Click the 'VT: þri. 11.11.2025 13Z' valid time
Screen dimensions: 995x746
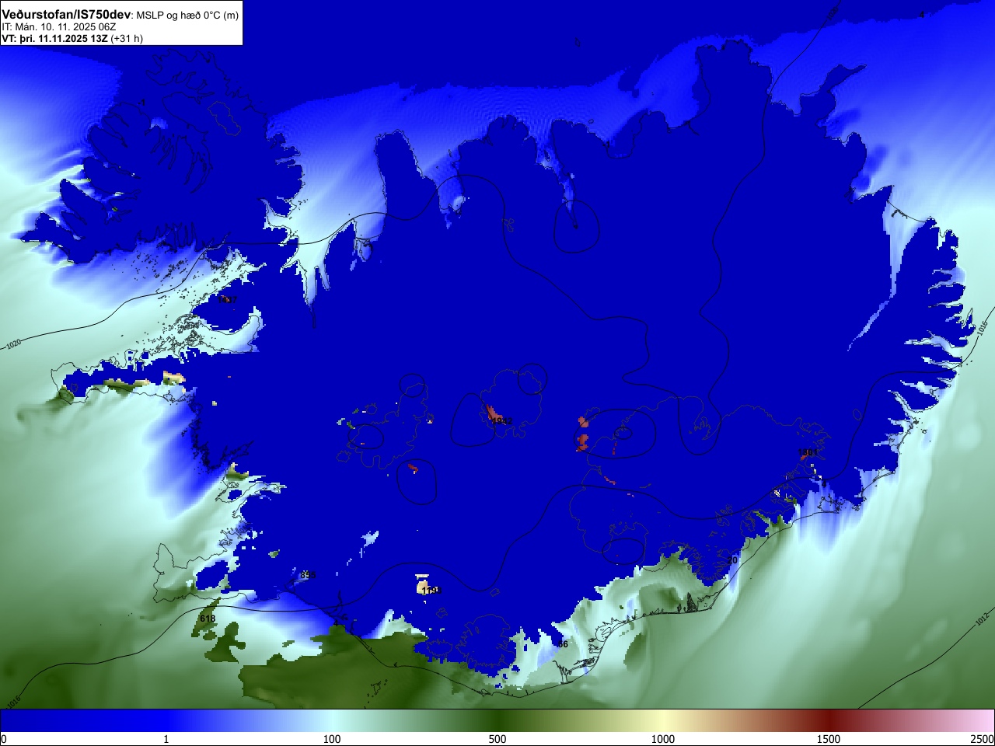pos(54,38)
